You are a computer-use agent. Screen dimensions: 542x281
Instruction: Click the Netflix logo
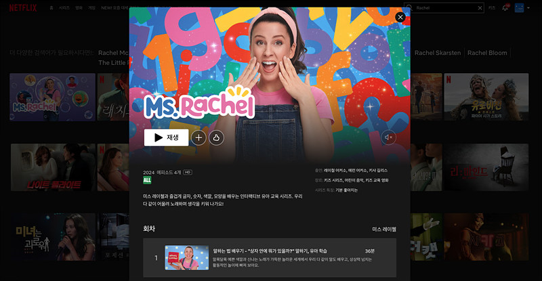click(22, 7)
